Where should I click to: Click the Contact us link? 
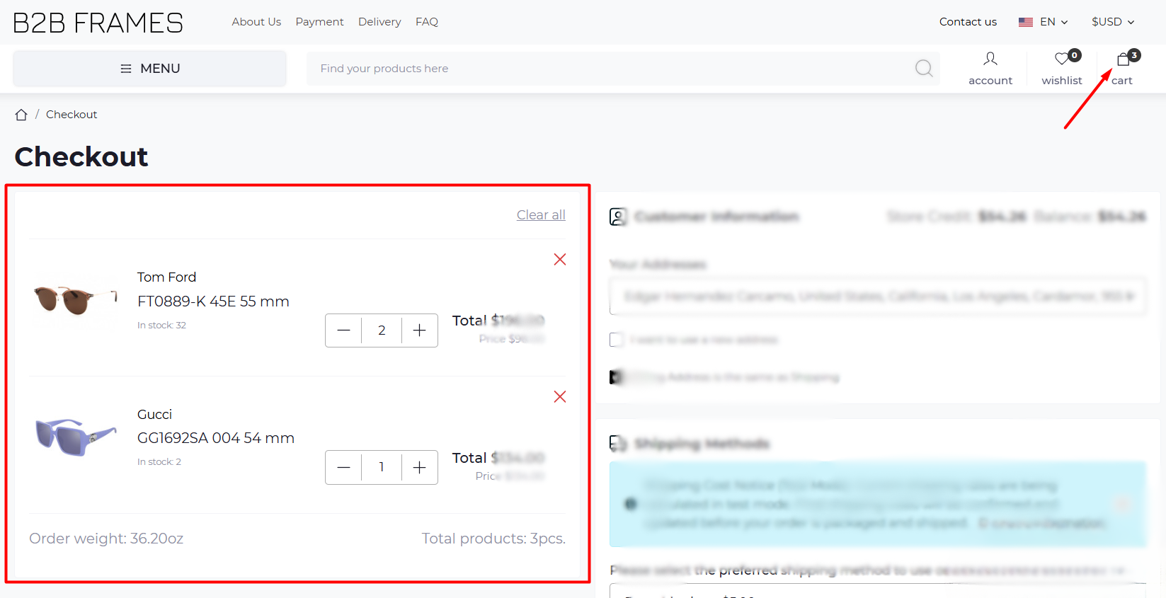click(x=968, y=22)
